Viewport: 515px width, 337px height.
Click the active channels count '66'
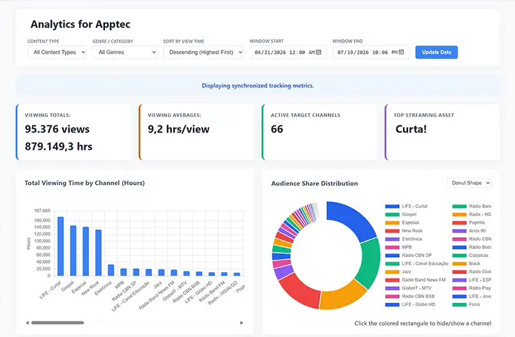tap(277, 129)
